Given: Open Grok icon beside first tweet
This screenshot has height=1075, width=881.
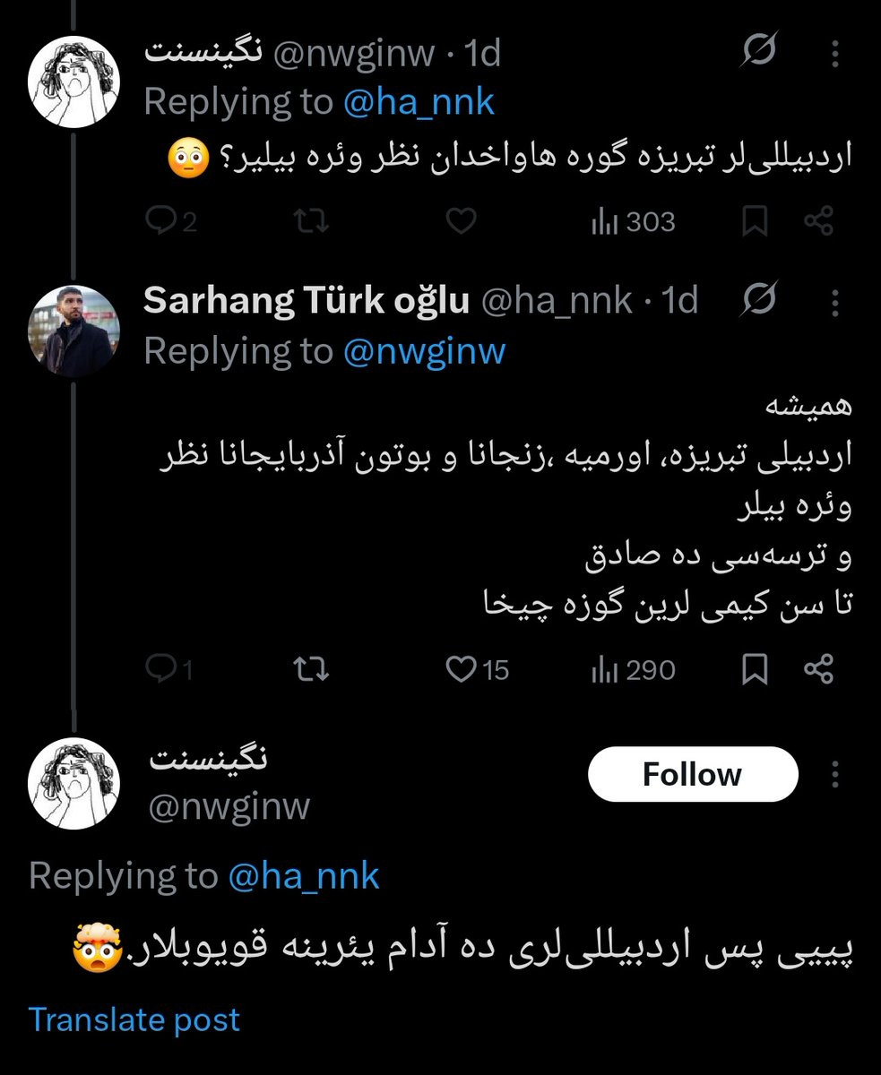Looking at the screenshot, I should (x=757, y=55).
